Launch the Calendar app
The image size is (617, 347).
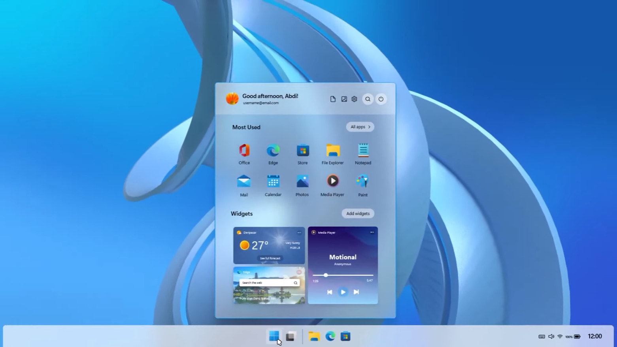tap(273, 182)
